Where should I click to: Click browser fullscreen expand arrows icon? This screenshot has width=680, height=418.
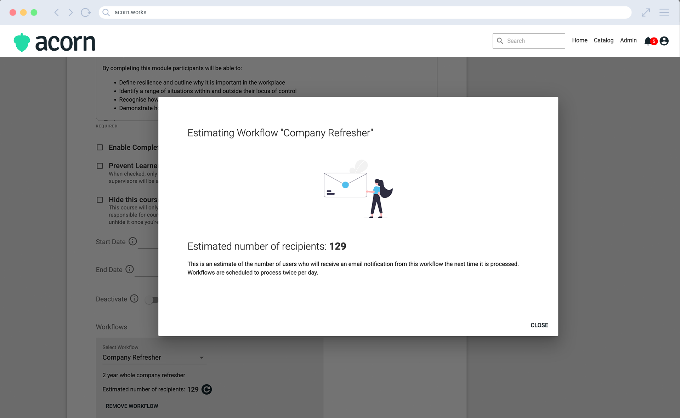[646, 12]
